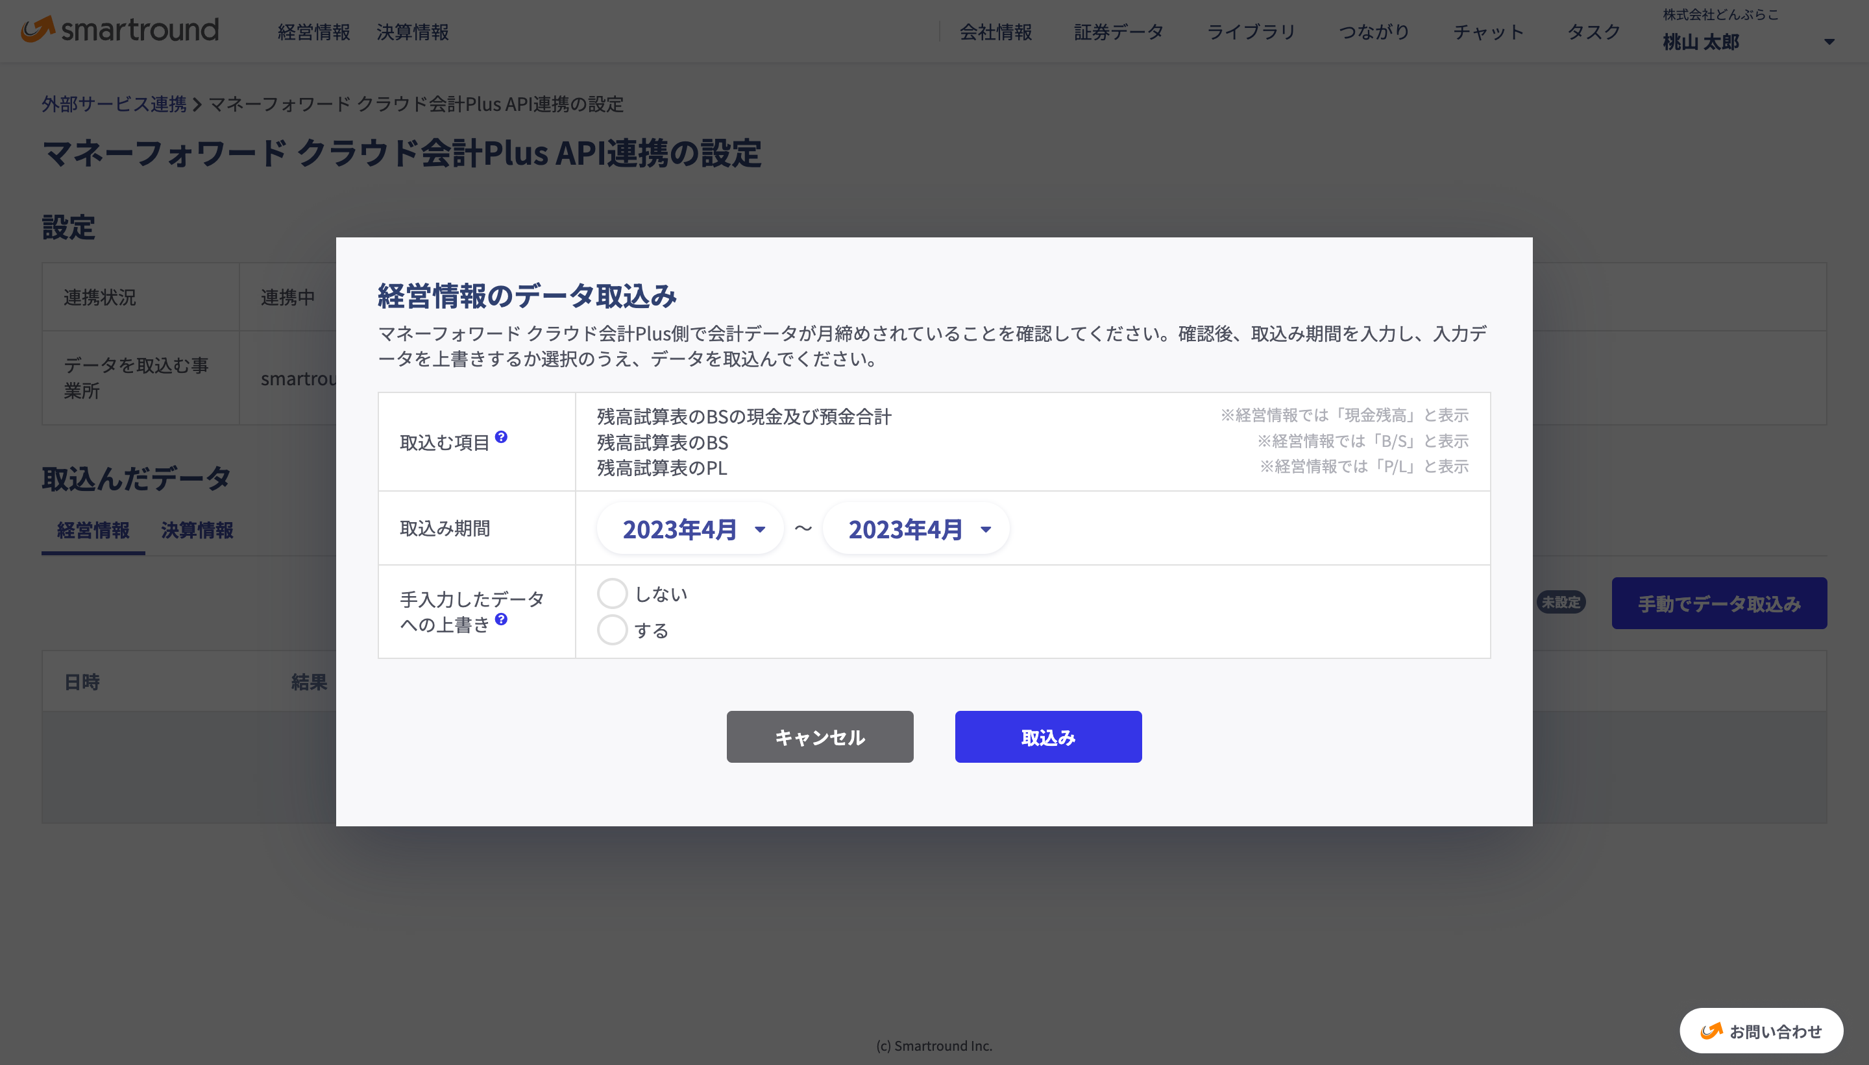Click the smartround logo icon
The image size is (1869, 1065).
click(x=38, y=29)
